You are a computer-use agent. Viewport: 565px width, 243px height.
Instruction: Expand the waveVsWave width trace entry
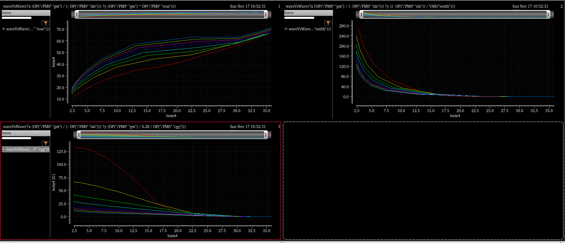tap(286, 29)
